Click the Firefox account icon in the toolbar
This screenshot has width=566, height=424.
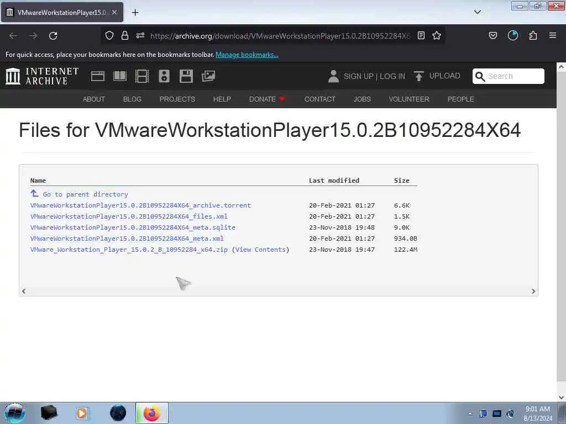tap(513, 35)
